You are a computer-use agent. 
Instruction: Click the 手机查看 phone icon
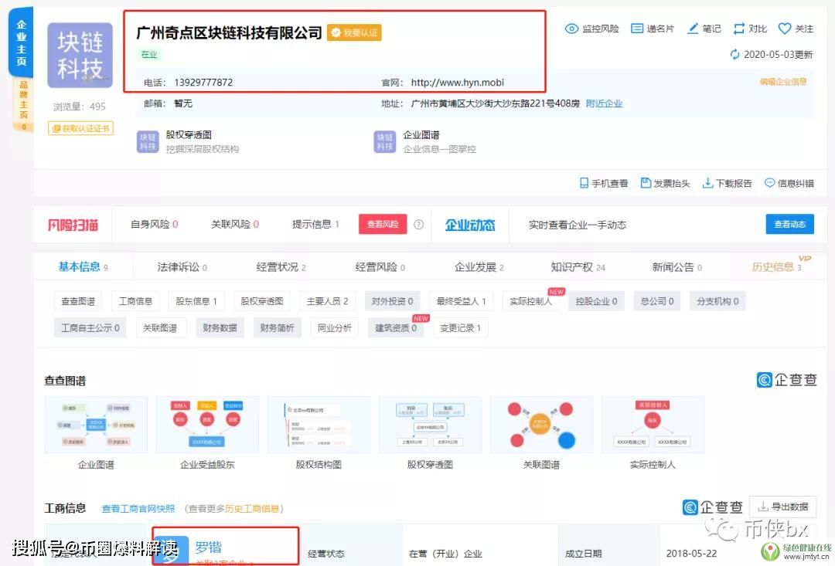click(x=584, y=183)
